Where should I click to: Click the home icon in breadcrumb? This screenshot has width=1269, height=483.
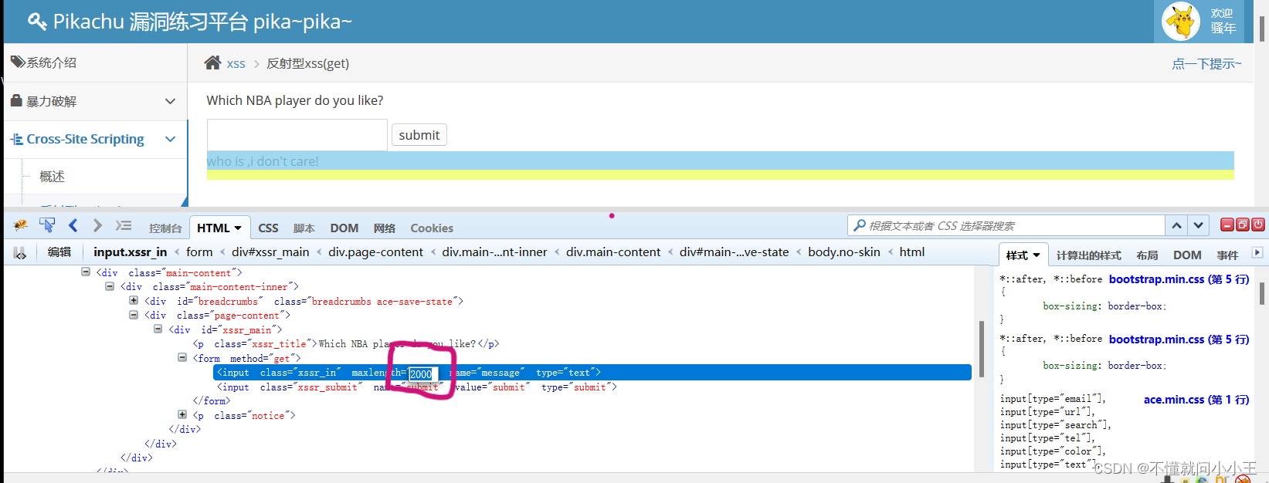[212, 62]
